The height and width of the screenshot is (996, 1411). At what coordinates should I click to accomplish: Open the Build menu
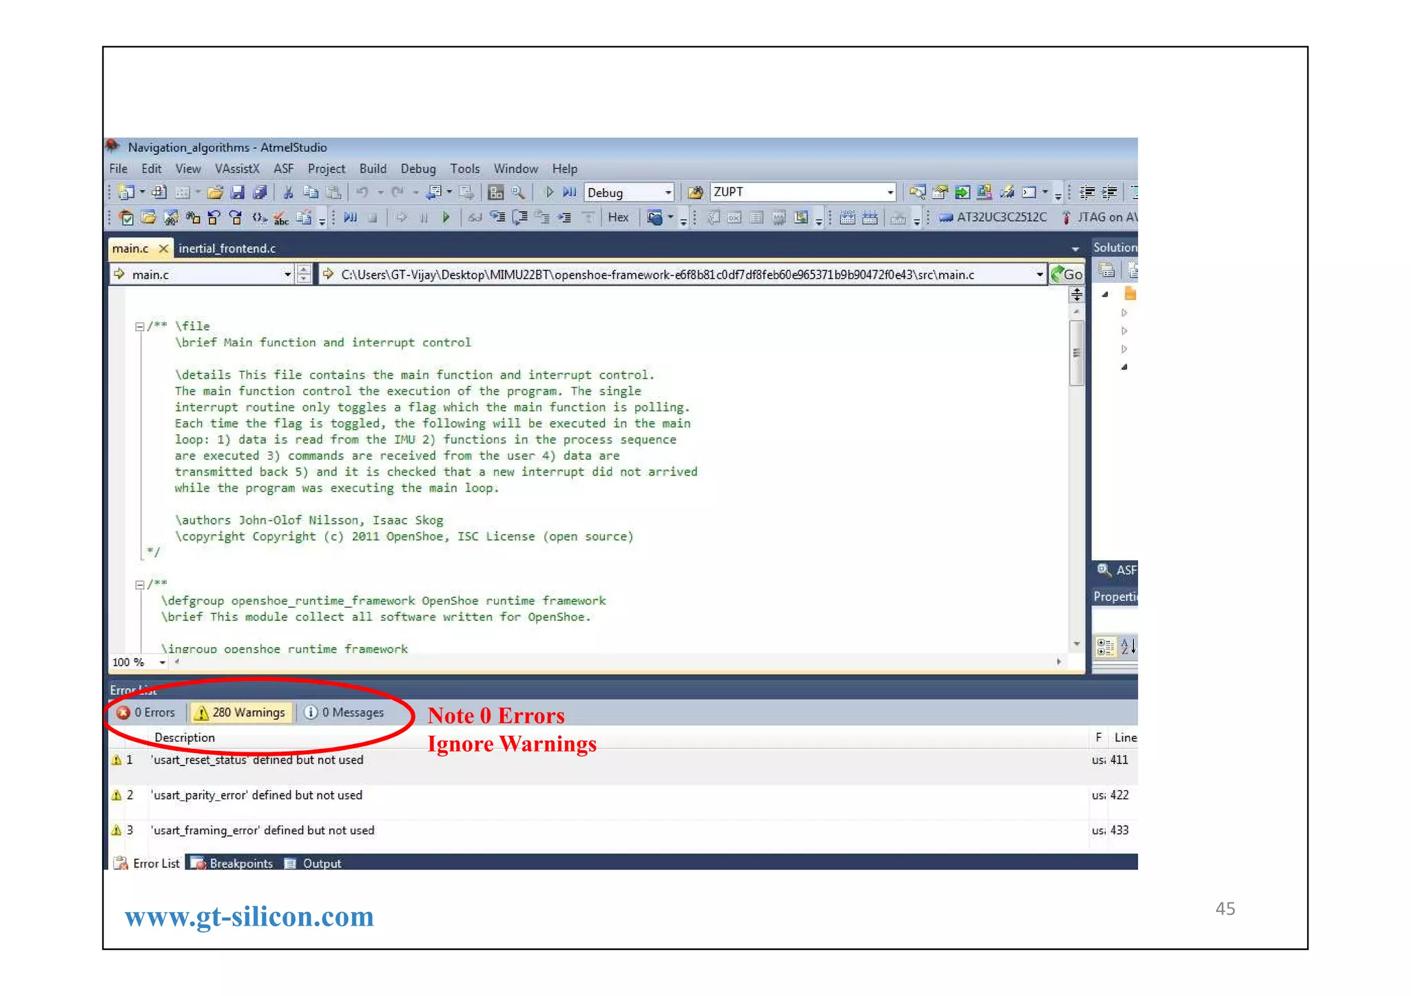373,169
